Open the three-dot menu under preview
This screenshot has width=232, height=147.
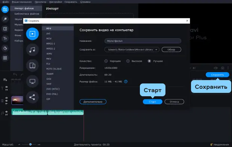(228, 68)
